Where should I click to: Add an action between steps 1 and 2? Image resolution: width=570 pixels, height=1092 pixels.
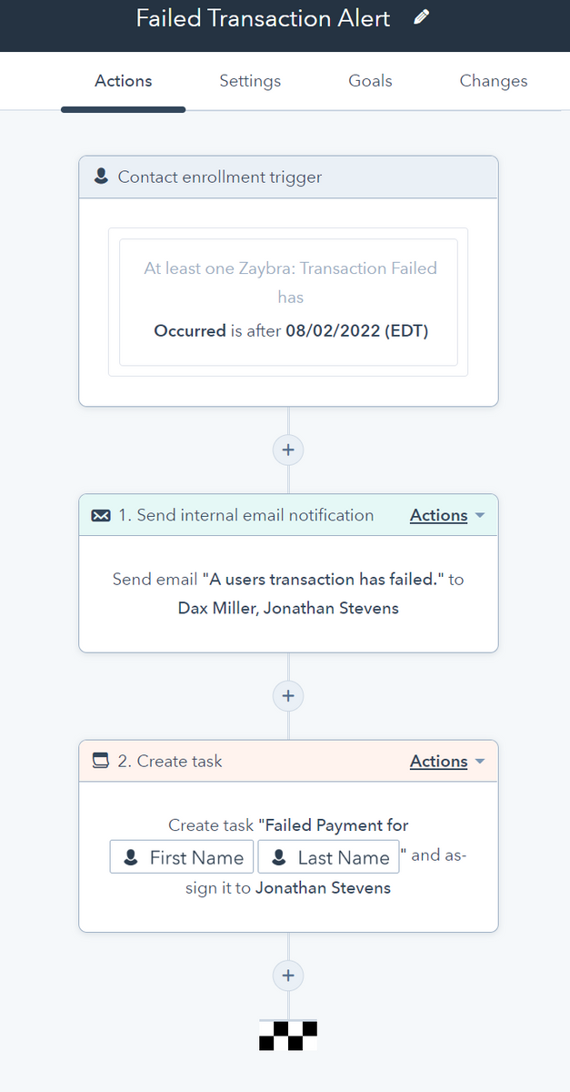(288, 695)
